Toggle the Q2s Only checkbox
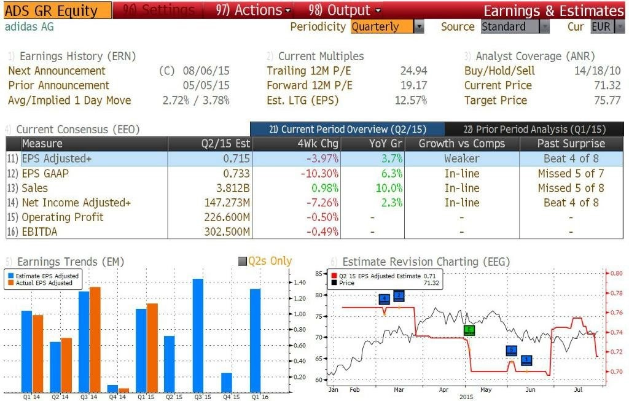Screen dimensions: 629x401 pos(242,262)
